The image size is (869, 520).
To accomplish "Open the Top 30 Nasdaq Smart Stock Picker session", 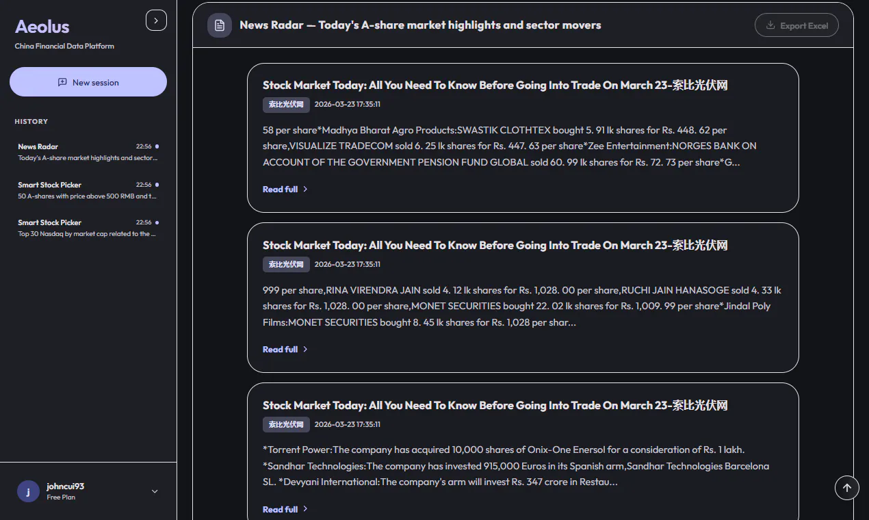I will pos(88,228).
